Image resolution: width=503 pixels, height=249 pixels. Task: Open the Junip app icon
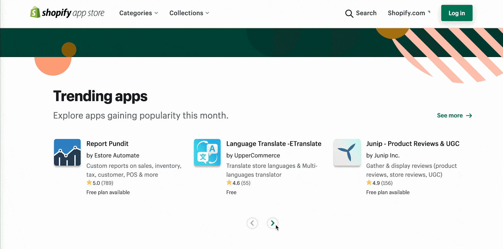[347, 152]
